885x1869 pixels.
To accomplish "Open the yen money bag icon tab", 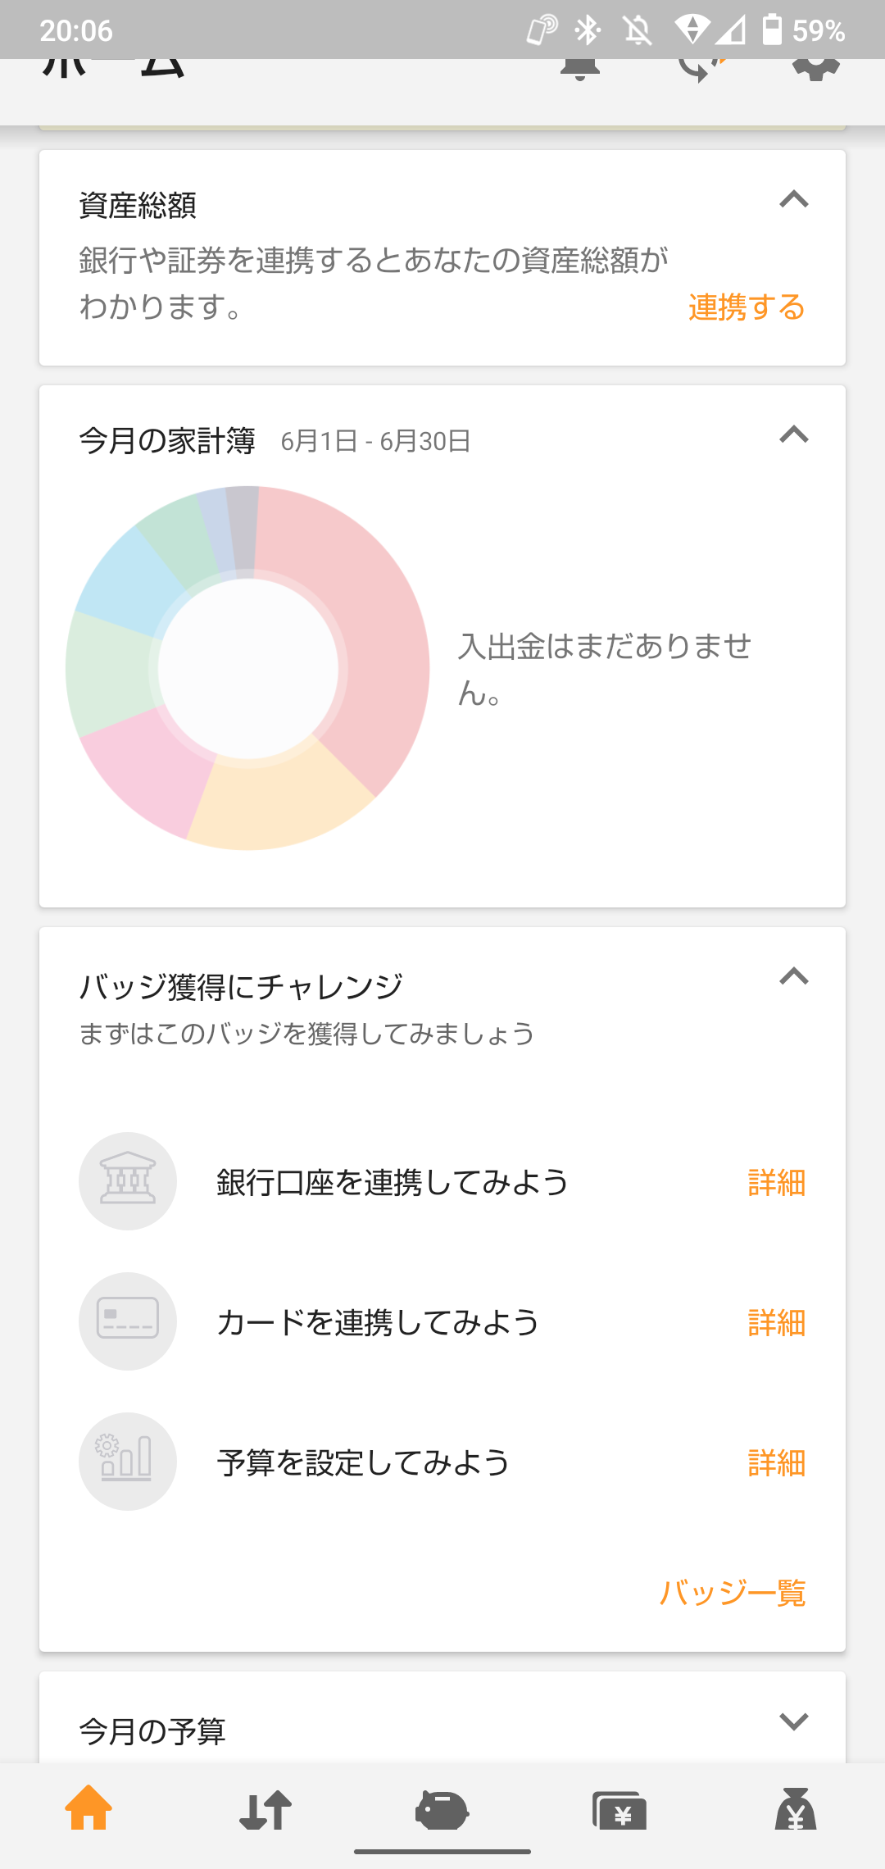I will click(796, 1809).
